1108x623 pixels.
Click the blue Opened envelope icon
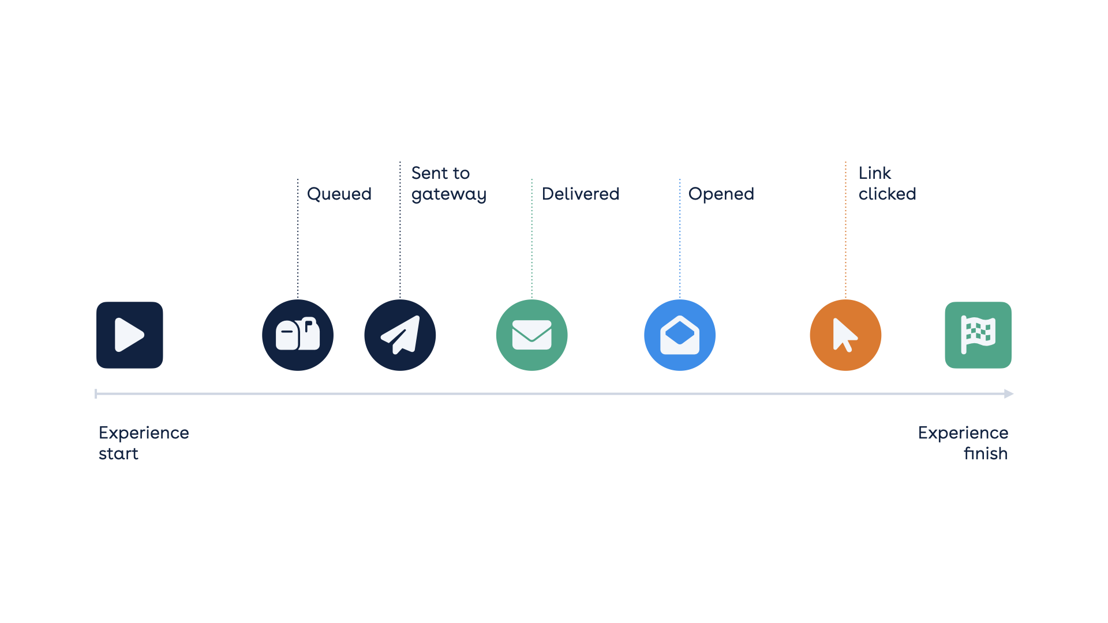pos(680,335)
